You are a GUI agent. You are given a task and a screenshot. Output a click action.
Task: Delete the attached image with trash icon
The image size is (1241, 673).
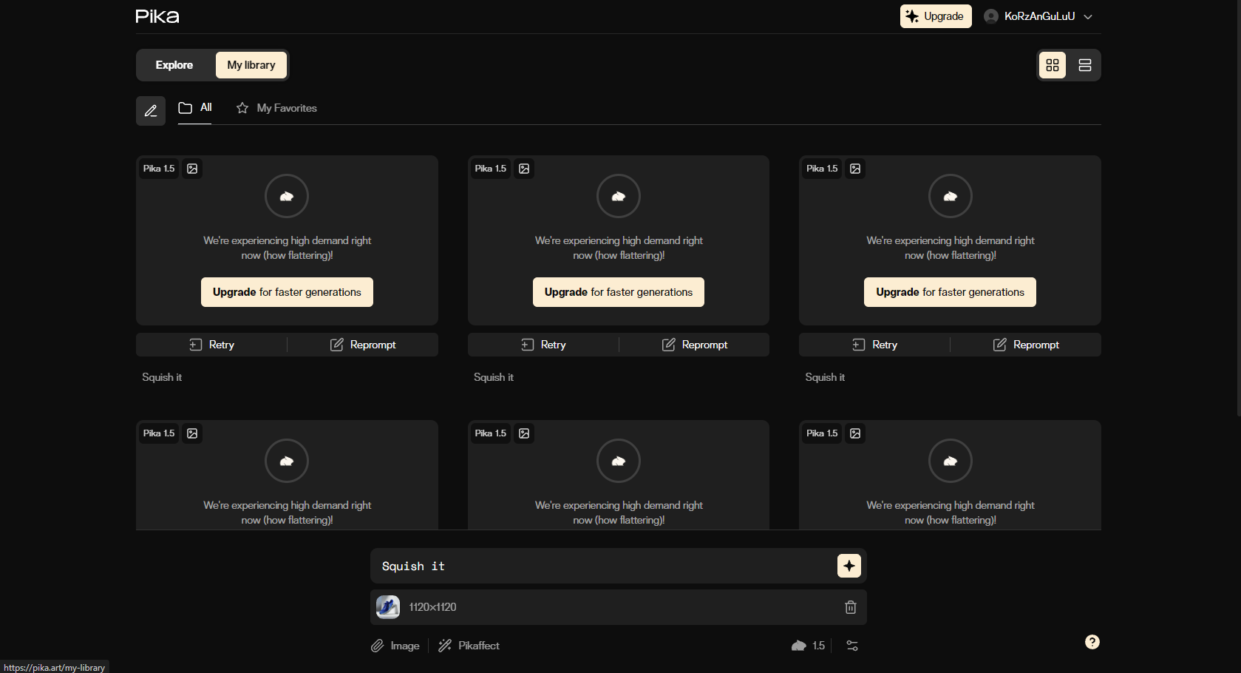pyautogui.click(x=851, y=607)
